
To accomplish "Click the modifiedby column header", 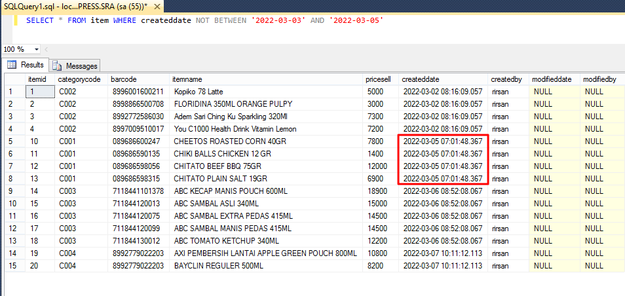I will click(x=602, y=79).
